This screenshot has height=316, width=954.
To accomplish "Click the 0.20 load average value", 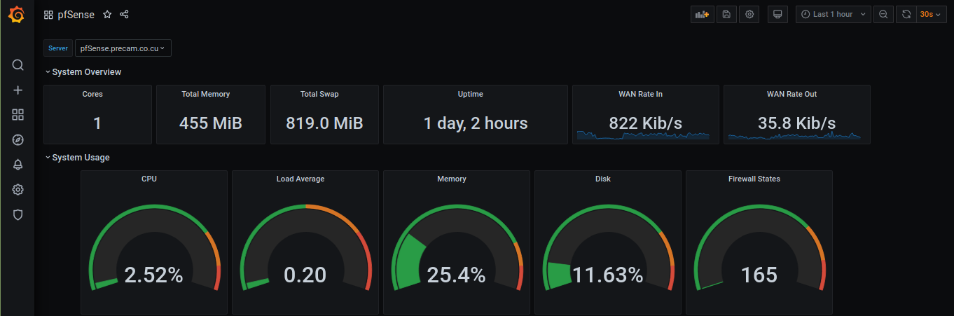I will [x=305, y=275].
